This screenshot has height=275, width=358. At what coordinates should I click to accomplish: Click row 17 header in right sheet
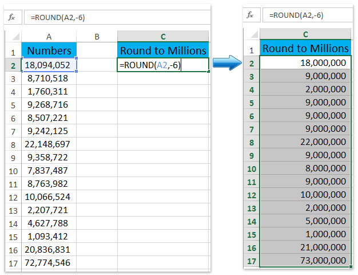tap(250, 261)
